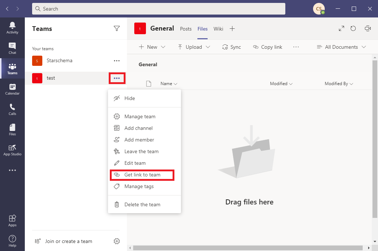Switch to the Posts tab
This screenshot has height=251, width=378.
pos(186,29)
